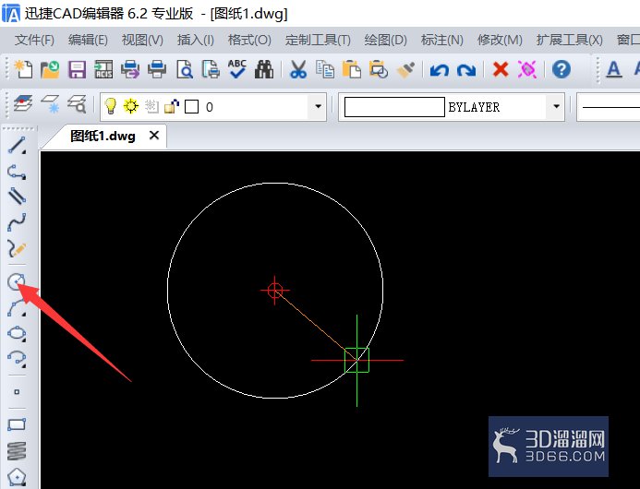Toggle layer freeze sun icon

pyautogui.click(x=131, y=106)
